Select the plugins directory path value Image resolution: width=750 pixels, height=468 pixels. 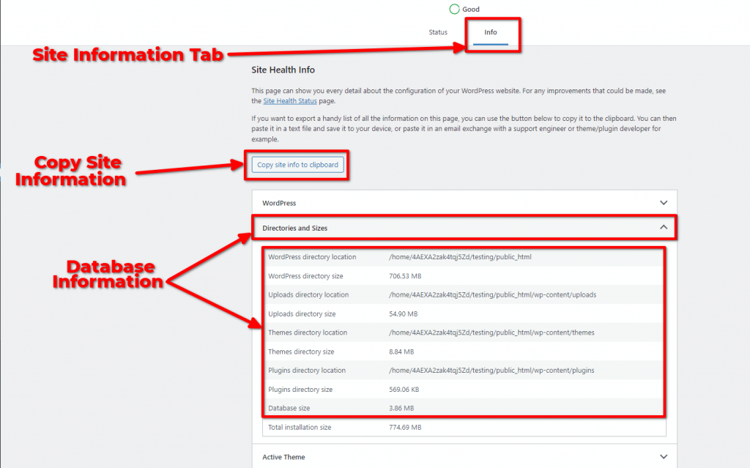(491, 371)
